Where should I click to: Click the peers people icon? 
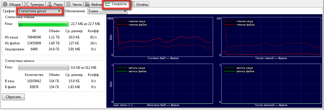pyautogui.click(x=50, y=4)
